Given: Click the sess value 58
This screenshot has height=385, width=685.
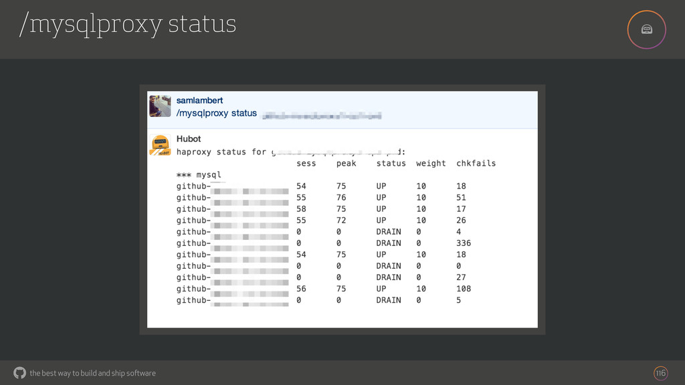Looking at the screenshot, I should [301, 209].
